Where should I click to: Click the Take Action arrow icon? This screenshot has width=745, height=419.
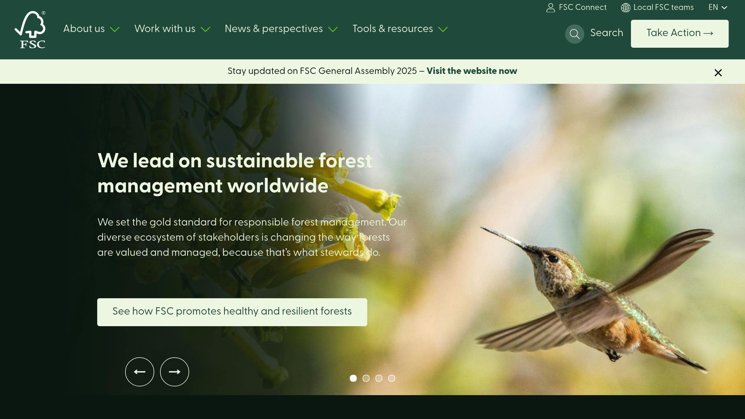708,33
